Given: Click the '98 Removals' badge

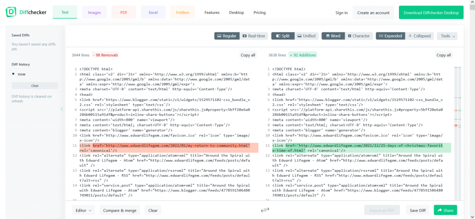Looking at the screenshot, I should point(105,55).
